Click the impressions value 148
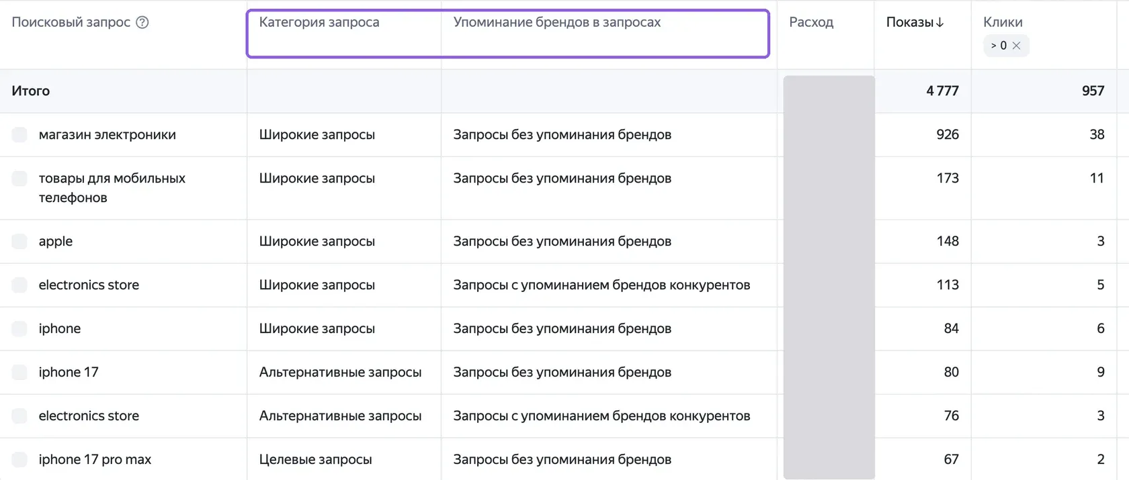This screenshot has width=1129, height=480. pos(948,241)
